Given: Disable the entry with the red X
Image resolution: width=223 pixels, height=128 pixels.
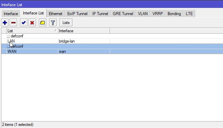Looking at the screenshot, I should (x=32, y=23).
